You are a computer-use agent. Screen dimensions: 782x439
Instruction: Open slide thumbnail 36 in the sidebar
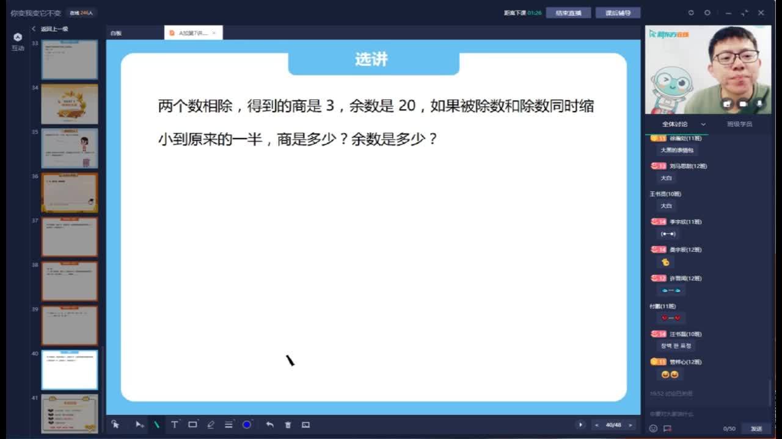(x=69, y=193)
